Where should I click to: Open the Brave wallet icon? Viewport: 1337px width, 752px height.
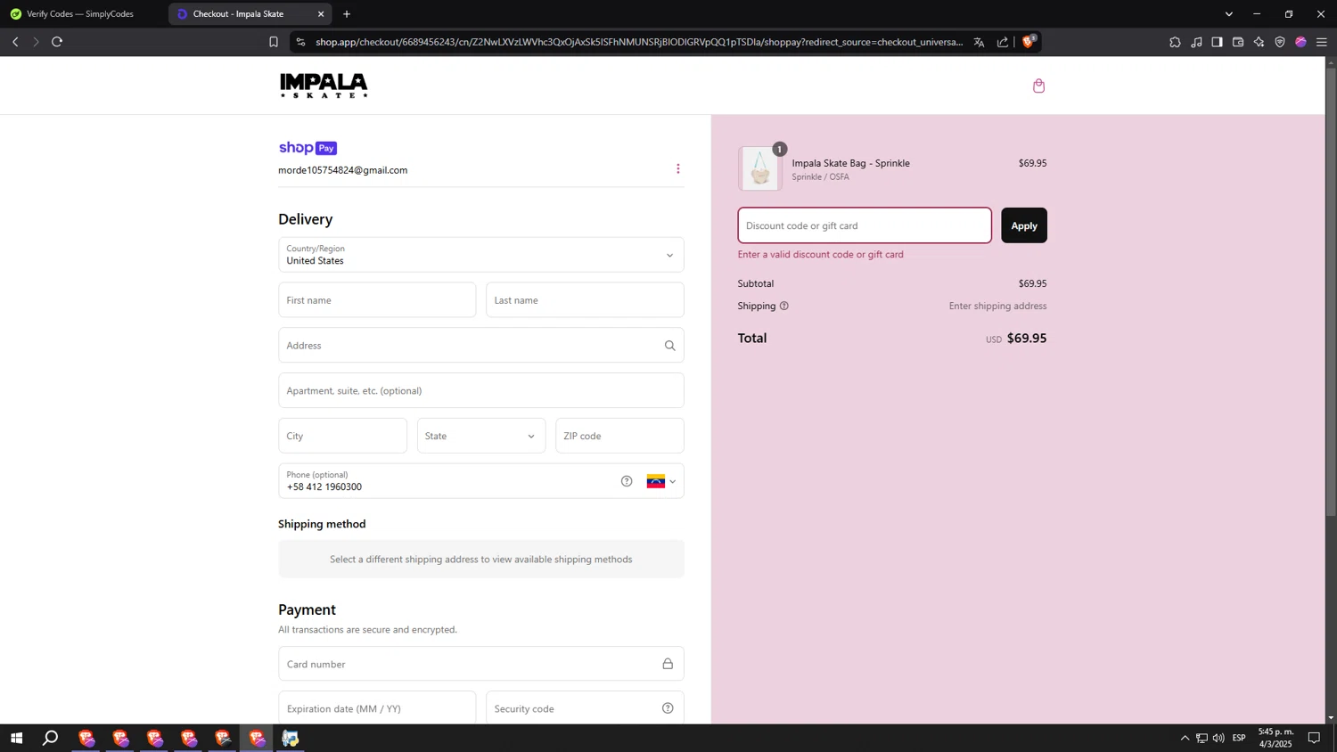pos(1238,42)
